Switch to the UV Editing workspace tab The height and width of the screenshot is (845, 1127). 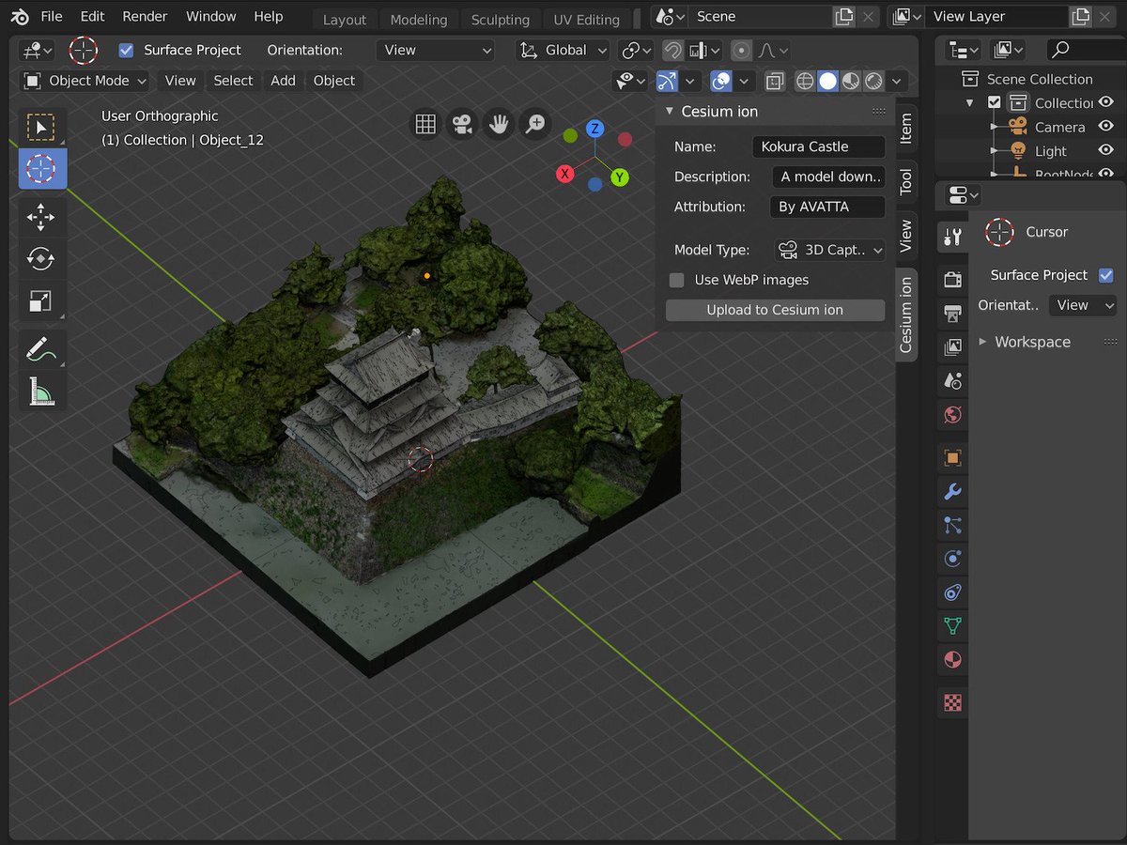(x=587, y=20)
